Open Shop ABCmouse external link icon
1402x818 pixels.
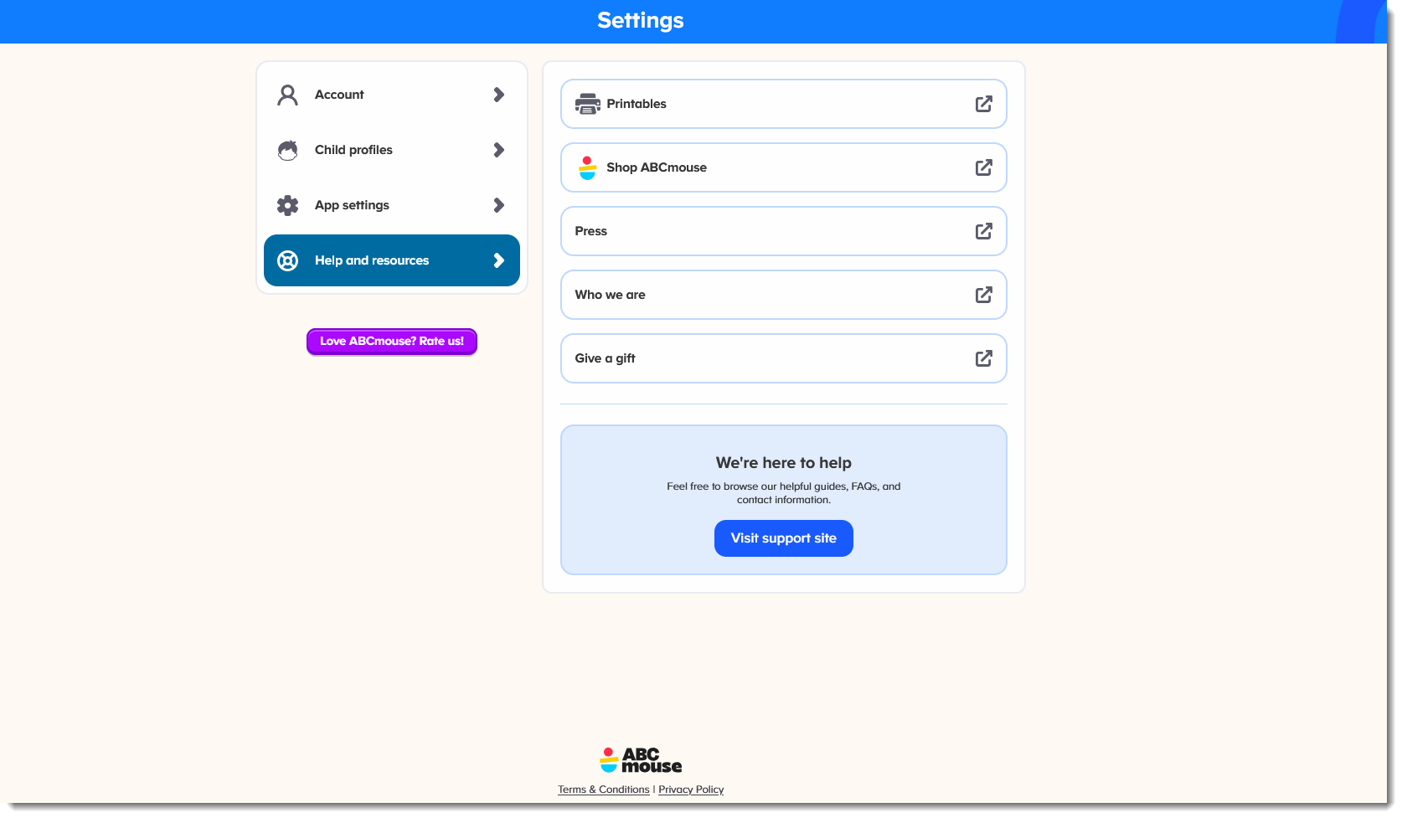pos(983,167)
